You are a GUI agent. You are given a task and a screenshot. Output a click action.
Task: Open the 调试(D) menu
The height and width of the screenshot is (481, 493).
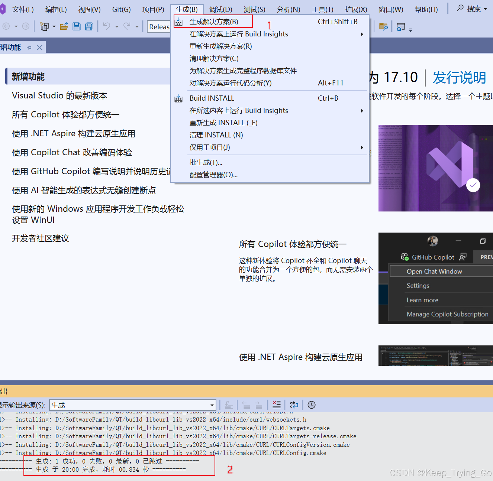221,9
